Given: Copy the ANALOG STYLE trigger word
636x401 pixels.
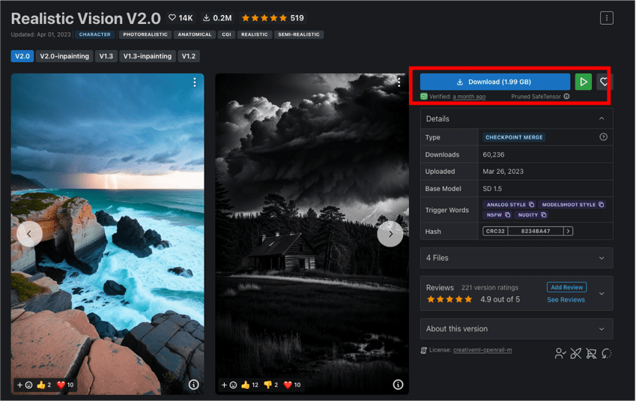Looking at the screenshot, I should [532, 205].
